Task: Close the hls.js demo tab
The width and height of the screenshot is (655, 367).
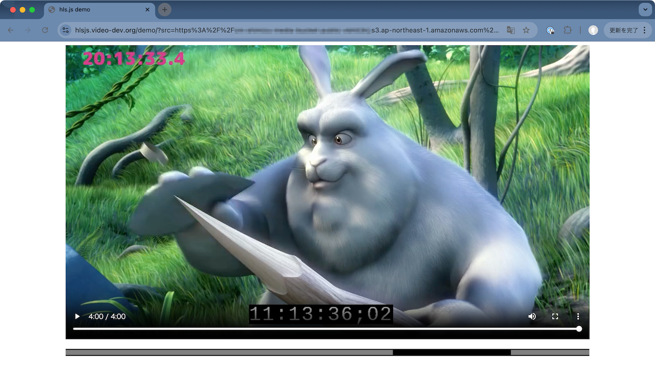Action: click(147, 10)
